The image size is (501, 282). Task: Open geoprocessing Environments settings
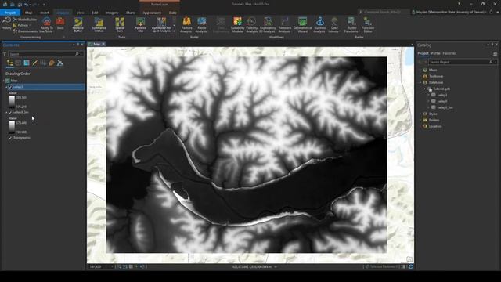pyautogui.click(x=25, y=31)
